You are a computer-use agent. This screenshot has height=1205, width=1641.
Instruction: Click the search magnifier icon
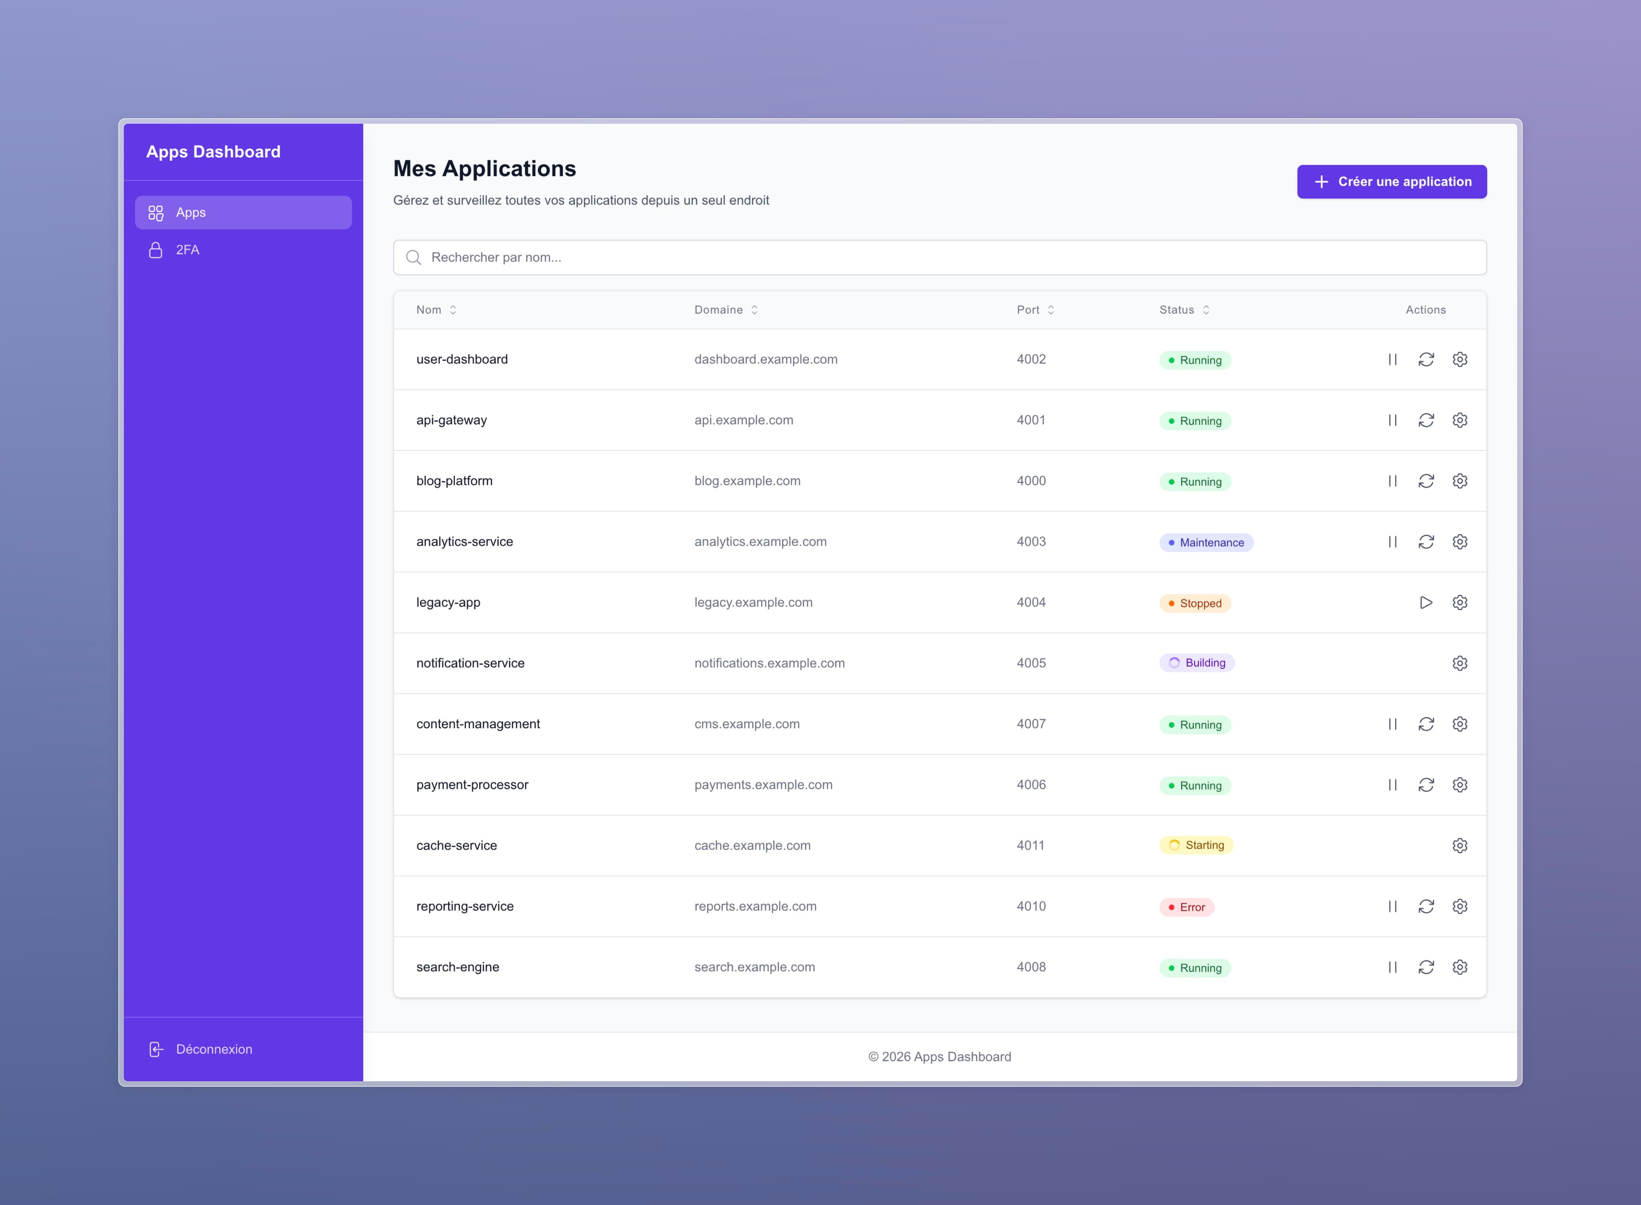pos(414,257)
